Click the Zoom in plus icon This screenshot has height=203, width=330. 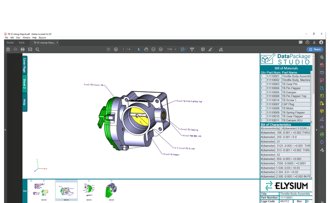pos(161,49)
